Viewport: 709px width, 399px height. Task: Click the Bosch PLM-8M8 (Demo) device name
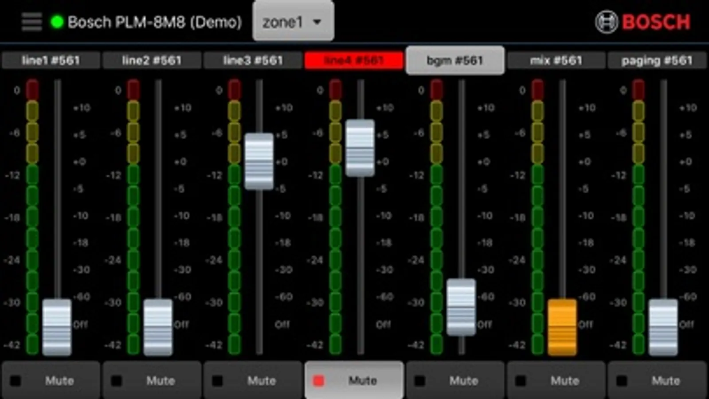pyautogui.click(x=155, y=22)
